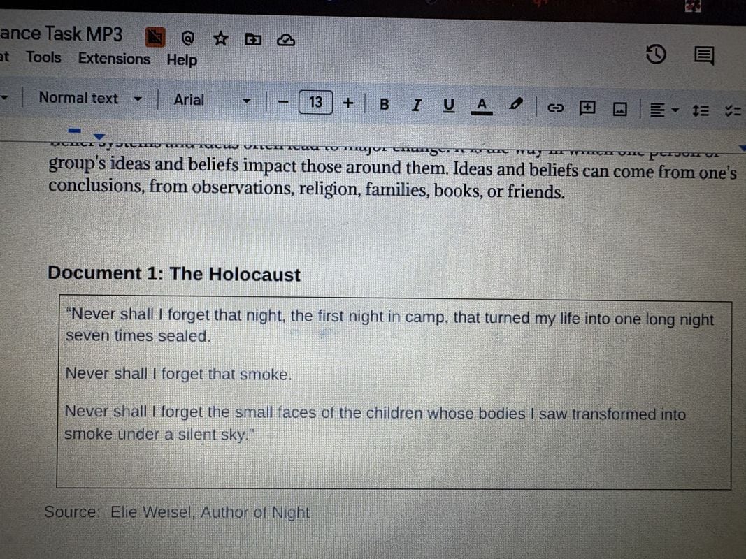Open version history clock icon

coord(656,55)
